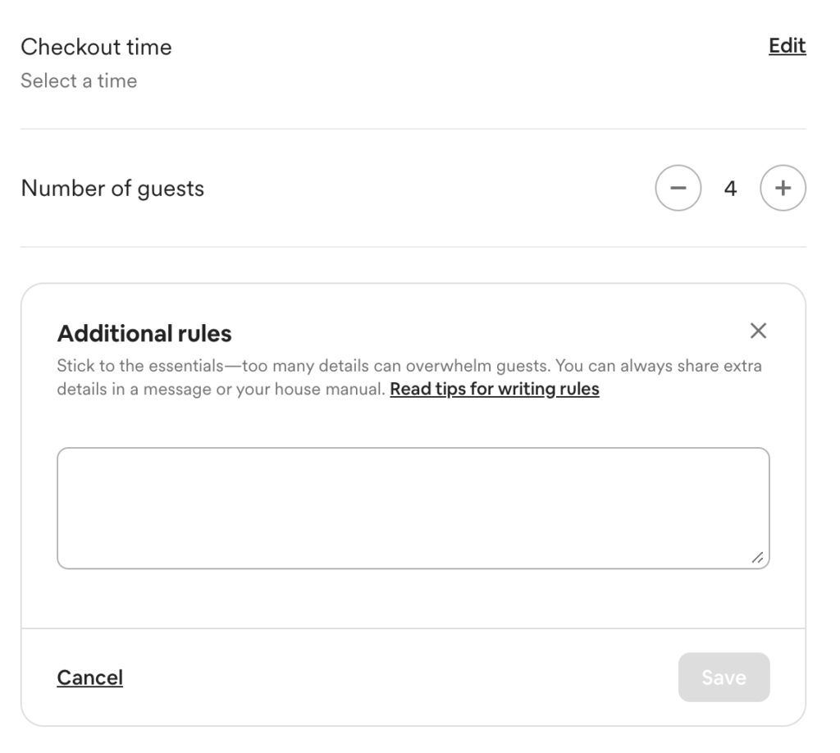Click the Additional rules dialog title
Screen dimensions: 840x753
point(144,333)
